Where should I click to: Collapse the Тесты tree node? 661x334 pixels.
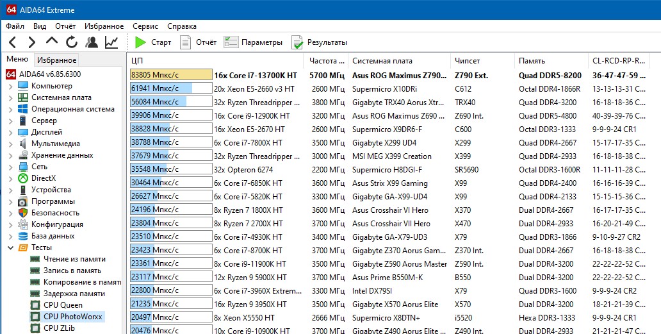(10, 247)
